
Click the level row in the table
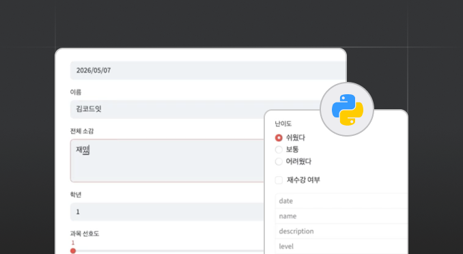coord(341,246)
